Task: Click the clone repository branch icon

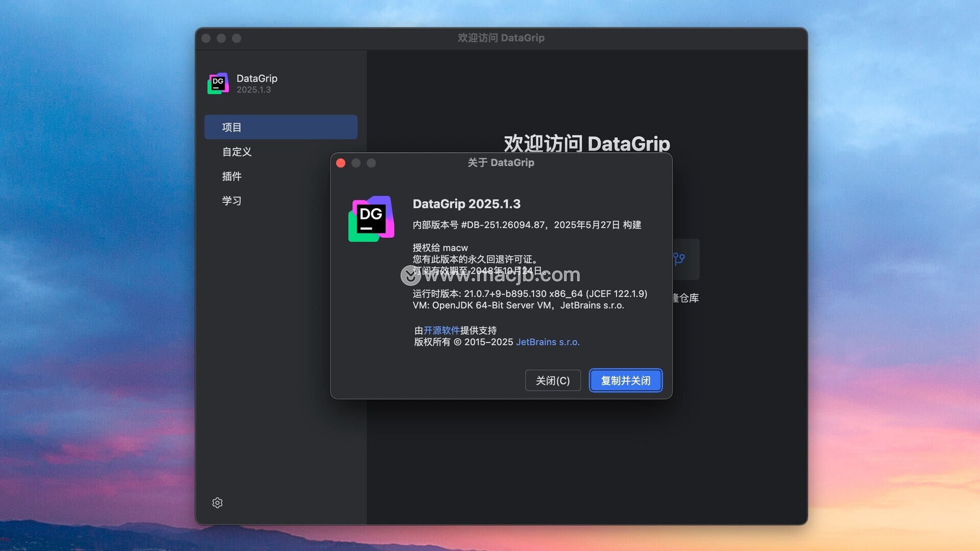Action: 679,259
